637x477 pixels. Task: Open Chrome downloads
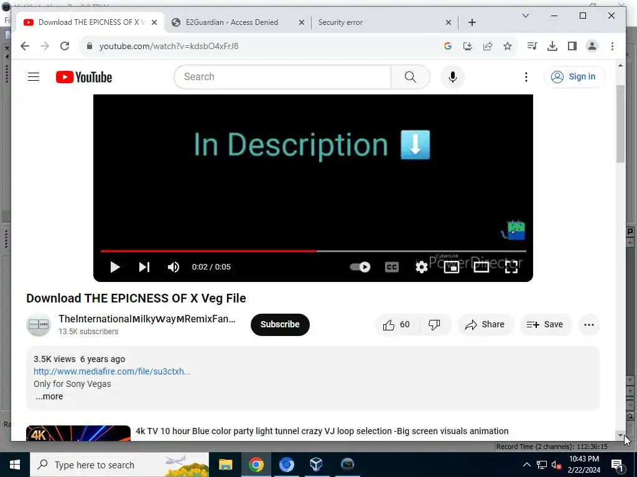tap(552, 46)
